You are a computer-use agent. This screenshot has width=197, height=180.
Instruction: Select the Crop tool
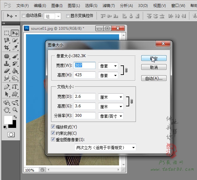click(x=7, y=48)
